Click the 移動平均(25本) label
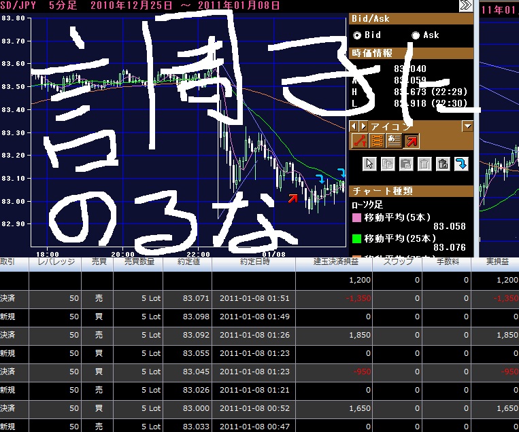The image size is (519, 432). click(400, 238)
